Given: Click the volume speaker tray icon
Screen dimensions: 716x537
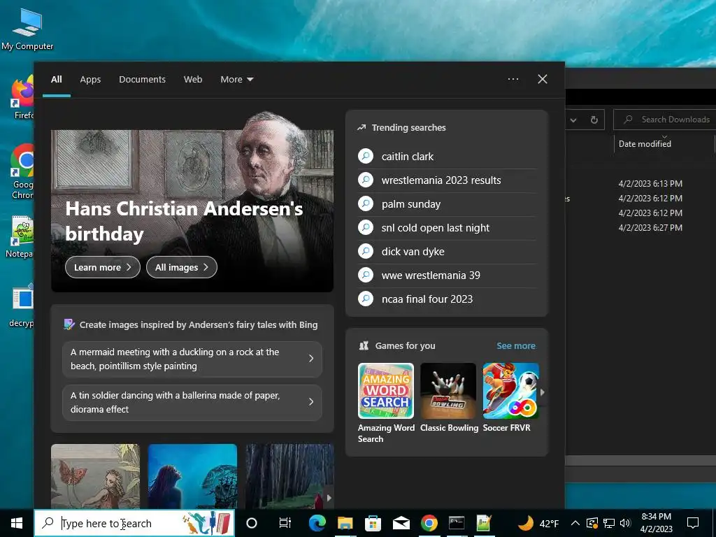Looking at the screenshot, I should click(x=625, y=523).
